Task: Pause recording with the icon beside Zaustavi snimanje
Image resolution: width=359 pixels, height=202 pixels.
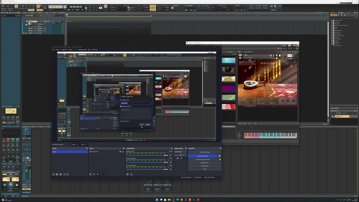Action: pyautogui.click(x=219, y=156)
